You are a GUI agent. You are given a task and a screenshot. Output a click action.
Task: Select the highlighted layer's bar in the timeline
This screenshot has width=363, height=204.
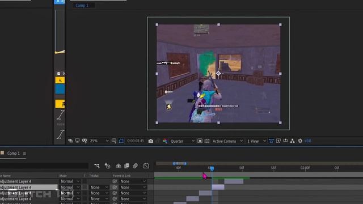click(218, 187)
